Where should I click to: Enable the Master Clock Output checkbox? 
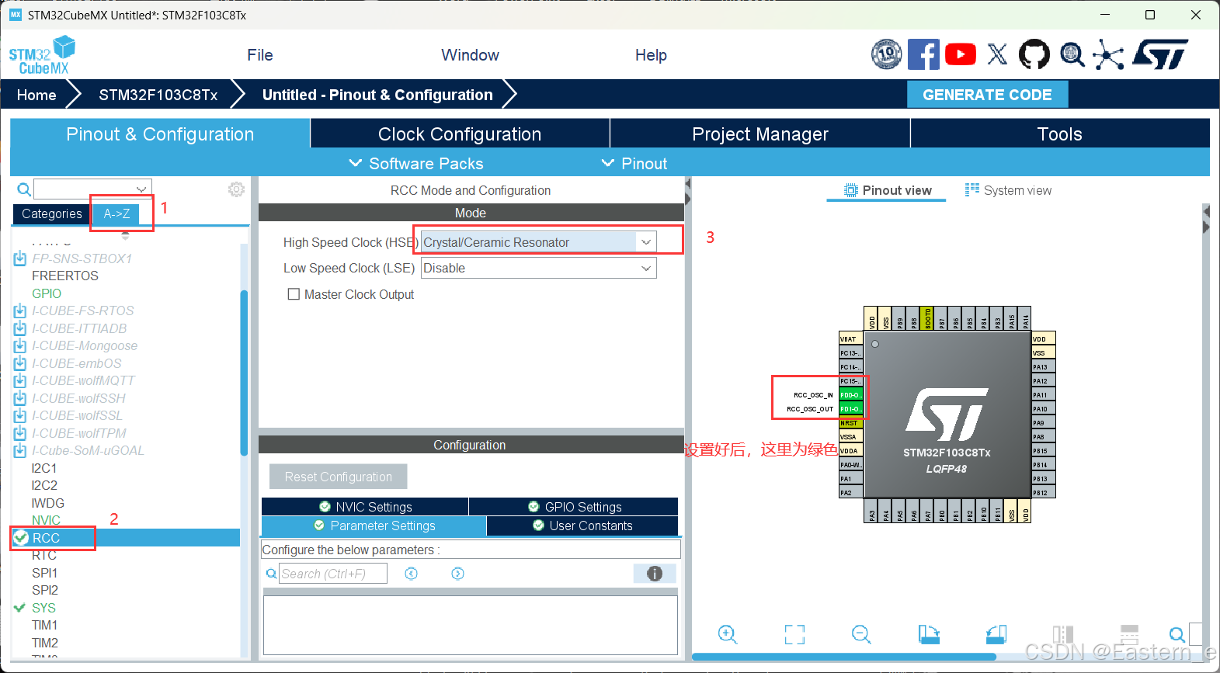[x=294, y=294]
